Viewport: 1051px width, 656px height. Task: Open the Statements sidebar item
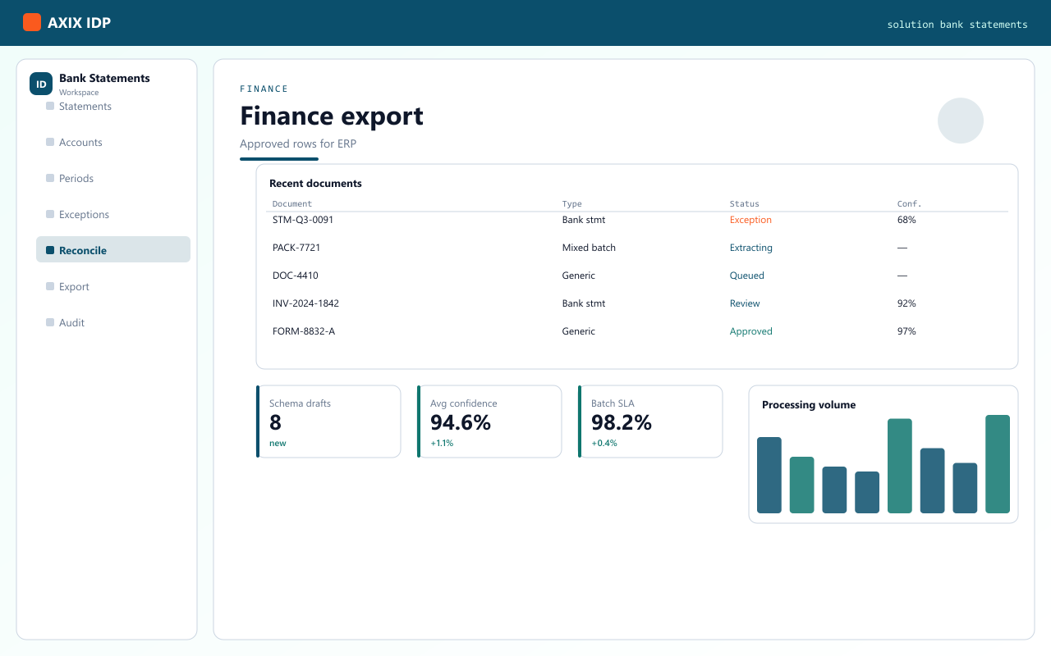113,107
